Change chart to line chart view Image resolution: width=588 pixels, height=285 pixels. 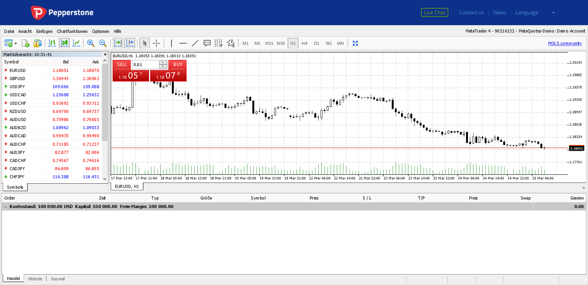76,43
